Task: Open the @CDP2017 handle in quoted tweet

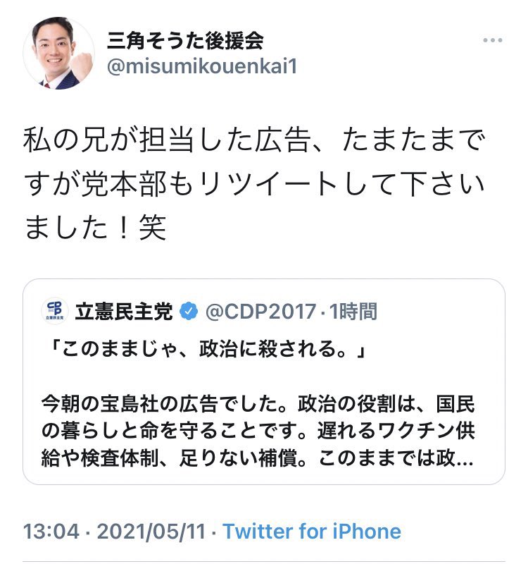Action: click(x=260, y=312)
